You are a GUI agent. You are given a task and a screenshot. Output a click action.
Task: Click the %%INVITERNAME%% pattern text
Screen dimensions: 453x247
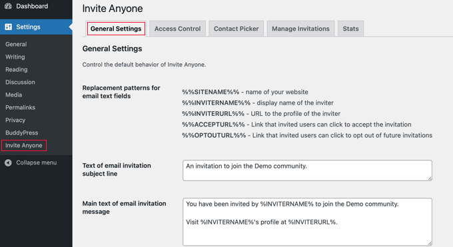(x=216, y=103)
